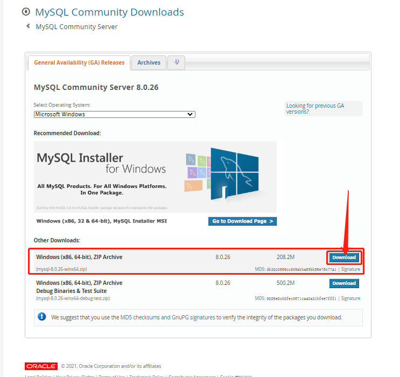The height and width of the screenshot is (377, 400).
Task: Click the blue exclamation info icon
Action: tap(42, 317)
